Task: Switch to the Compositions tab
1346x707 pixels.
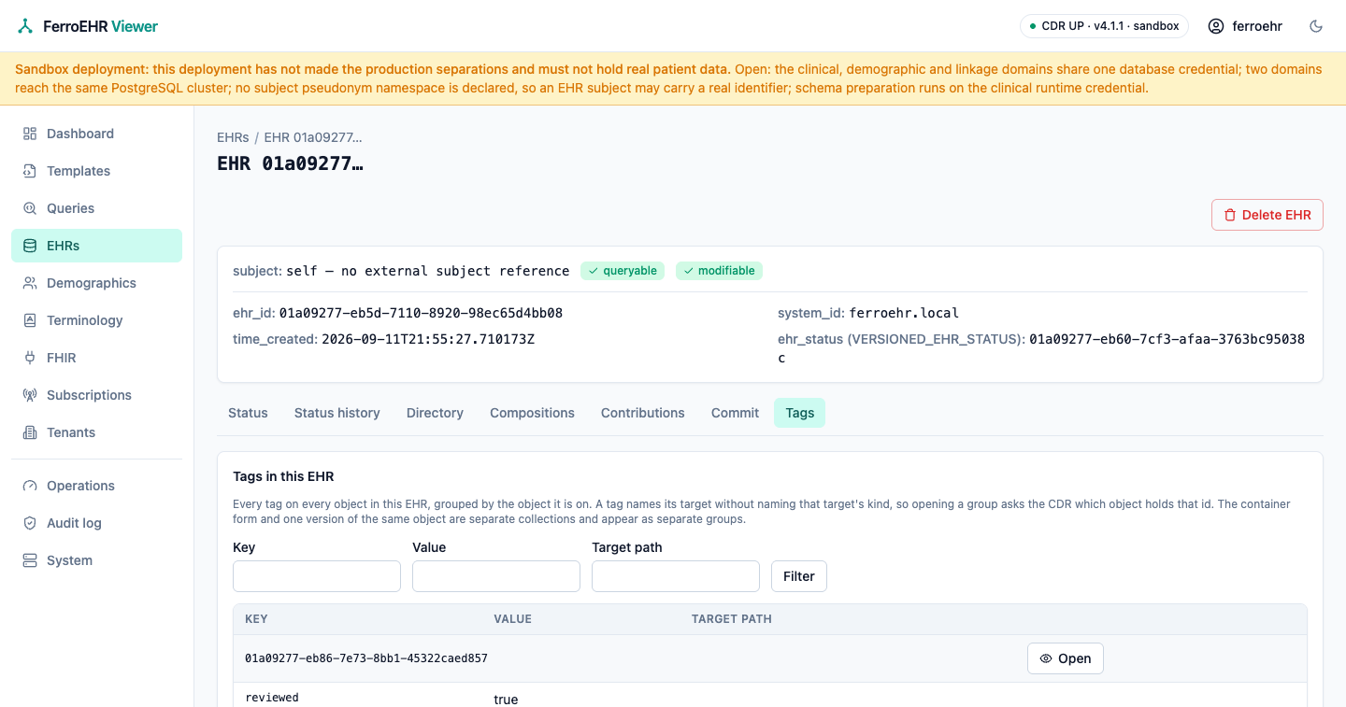Action: [532, 413]
